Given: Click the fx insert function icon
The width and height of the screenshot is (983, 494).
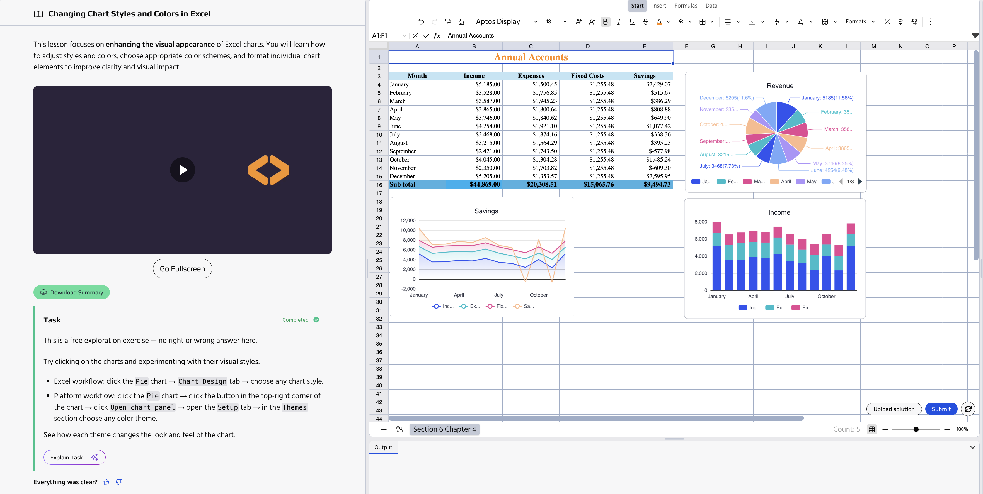Looking at the screenshot, I should 437,36.
